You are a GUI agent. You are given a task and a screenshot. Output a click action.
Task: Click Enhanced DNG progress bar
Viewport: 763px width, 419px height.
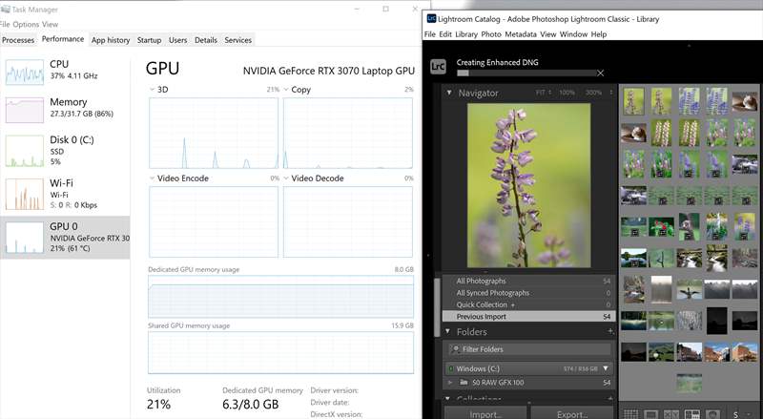tap(526, 73)
